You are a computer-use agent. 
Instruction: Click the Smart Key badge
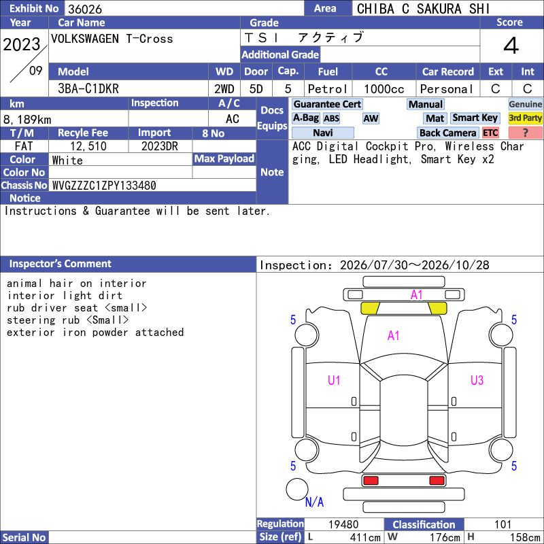[x=475, y=118]
